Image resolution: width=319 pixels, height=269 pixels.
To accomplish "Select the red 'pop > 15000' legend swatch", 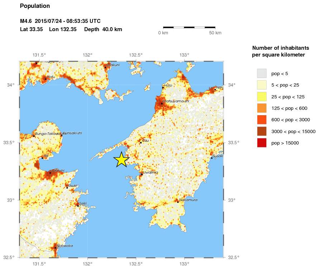I will pyautogui.click(x=262, y=143).
